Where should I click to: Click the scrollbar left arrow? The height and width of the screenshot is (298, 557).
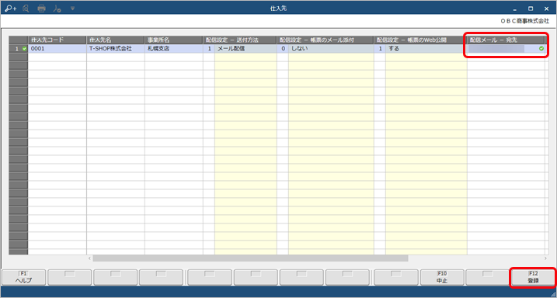coord(89,258)
